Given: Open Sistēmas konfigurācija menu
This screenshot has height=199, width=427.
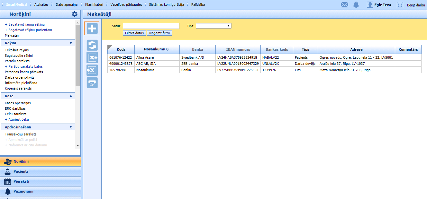Looking at the screenshot, I should click(x=166, y=4).
